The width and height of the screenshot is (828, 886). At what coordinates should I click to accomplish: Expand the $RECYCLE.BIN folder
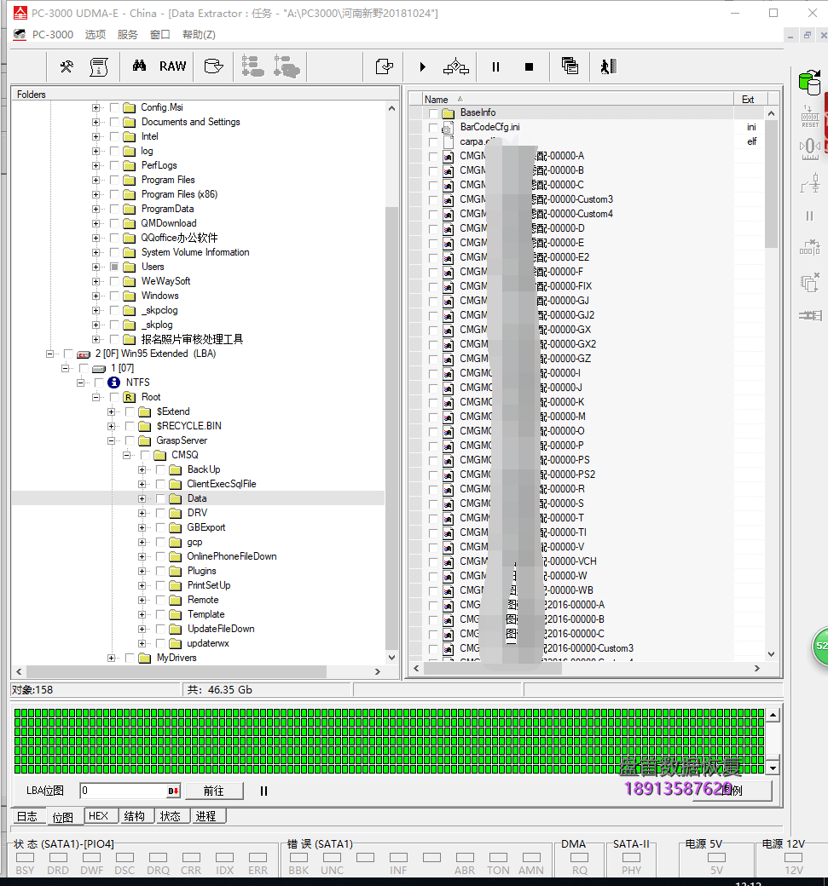point(112,426)
